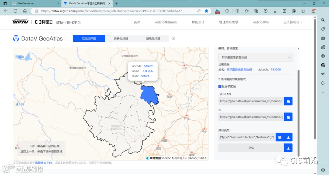This screenshot has height=175, width=329.
Task: Download the SVG file
Action: tap(288, 148)
